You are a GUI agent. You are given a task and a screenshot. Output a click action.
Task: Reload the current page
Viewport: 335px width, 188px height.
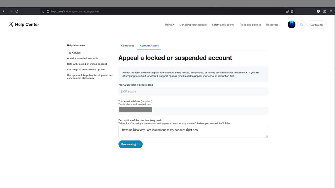tap(17, 11)
